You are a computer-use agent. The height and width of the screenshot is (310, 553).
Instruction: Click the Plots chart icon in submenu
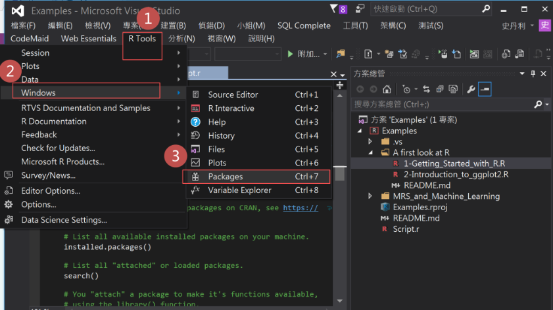pos(195,162)
